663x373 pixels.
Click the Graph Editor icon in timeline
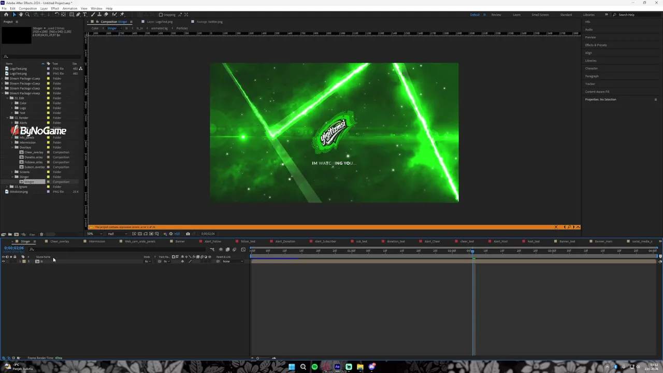coord(243,249)
